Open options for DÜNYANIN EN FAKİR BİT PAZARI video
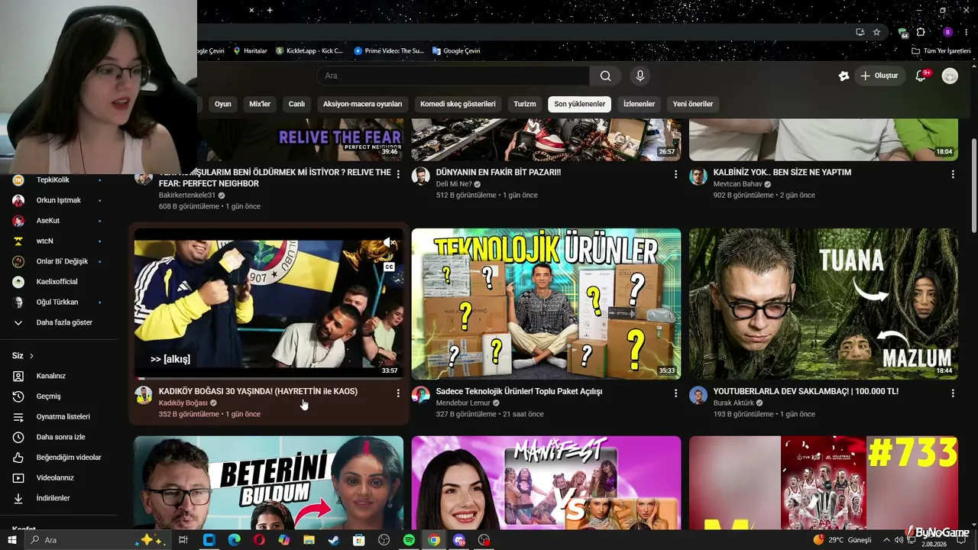This screenshot has height=550, width=978. pos(675,174)
